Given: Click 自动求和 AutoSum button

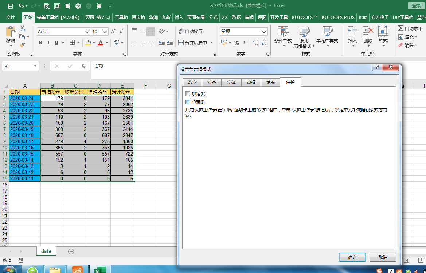Looking at the screenshot, I should (x=410, y=28).
